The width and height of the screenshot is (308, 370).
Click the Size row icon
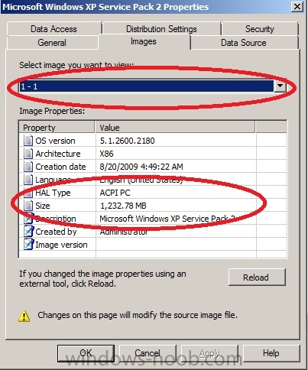point(28,206)
